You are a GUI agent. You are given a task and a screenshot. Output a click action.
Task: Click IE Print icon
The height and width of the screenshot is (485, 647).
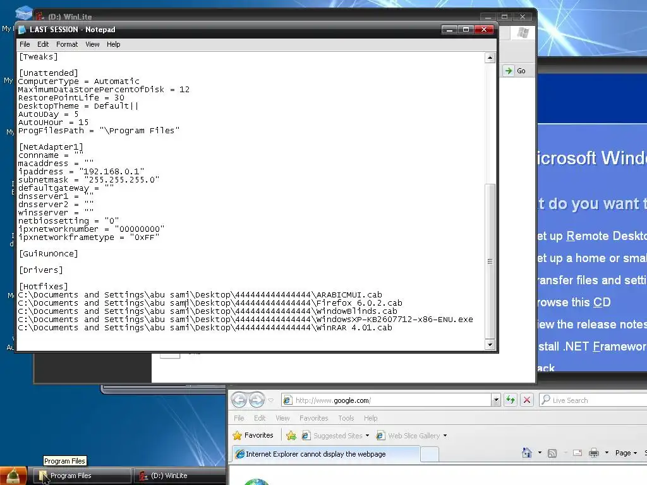pyautogui.click(x=594, y=453)
